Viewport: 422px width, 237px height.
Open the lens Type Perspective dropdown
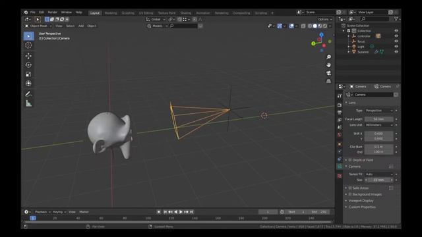point(379,111)
